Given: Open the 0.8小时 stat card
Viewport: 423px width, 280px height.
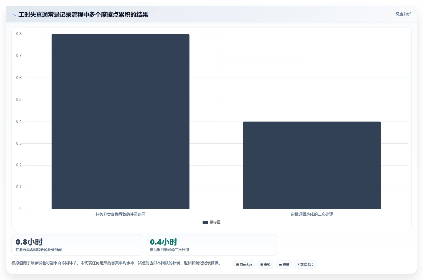Looking at the screenshot, I should click(77, 245).
